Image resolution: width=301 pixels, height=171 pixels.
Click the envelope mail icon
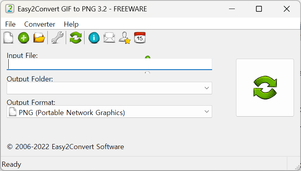tap(109, 38)
